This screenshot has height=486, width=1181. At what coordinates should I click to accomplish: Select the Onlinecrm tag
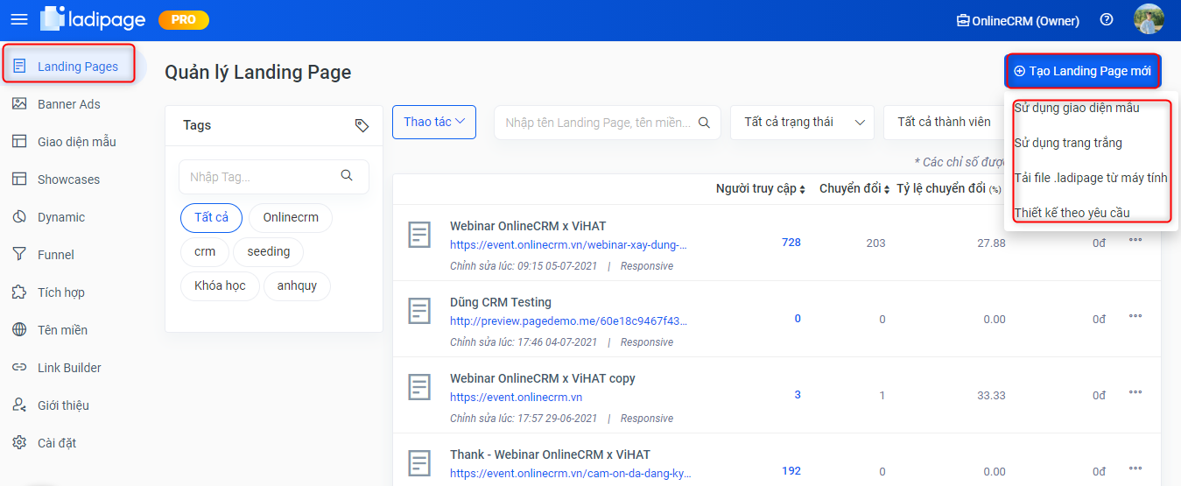tap(291, 217)
